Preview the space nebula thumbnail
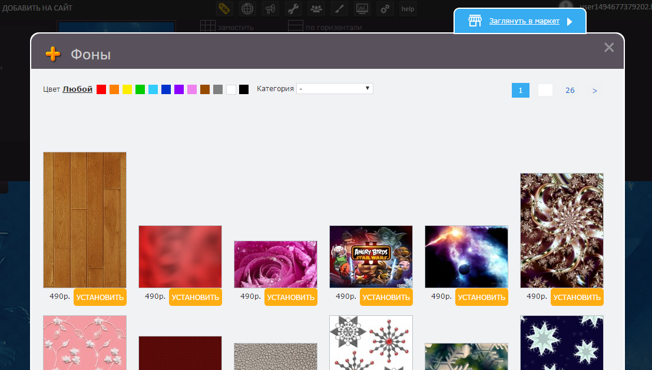 pyautogui.click(x=466, y=256)
